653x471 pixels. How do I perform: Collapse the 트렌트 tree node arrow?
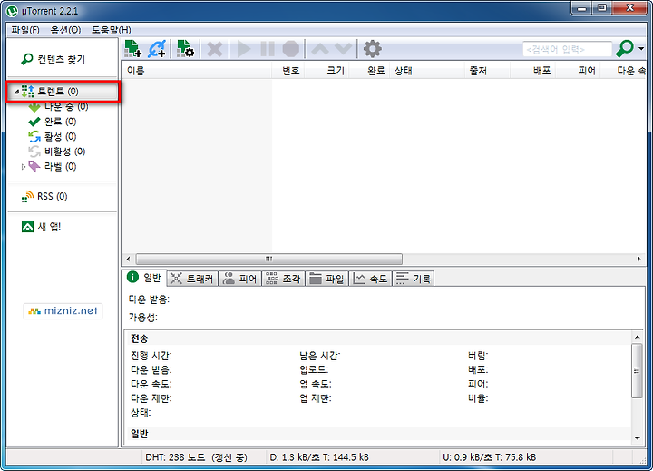(x=16, y=92)
